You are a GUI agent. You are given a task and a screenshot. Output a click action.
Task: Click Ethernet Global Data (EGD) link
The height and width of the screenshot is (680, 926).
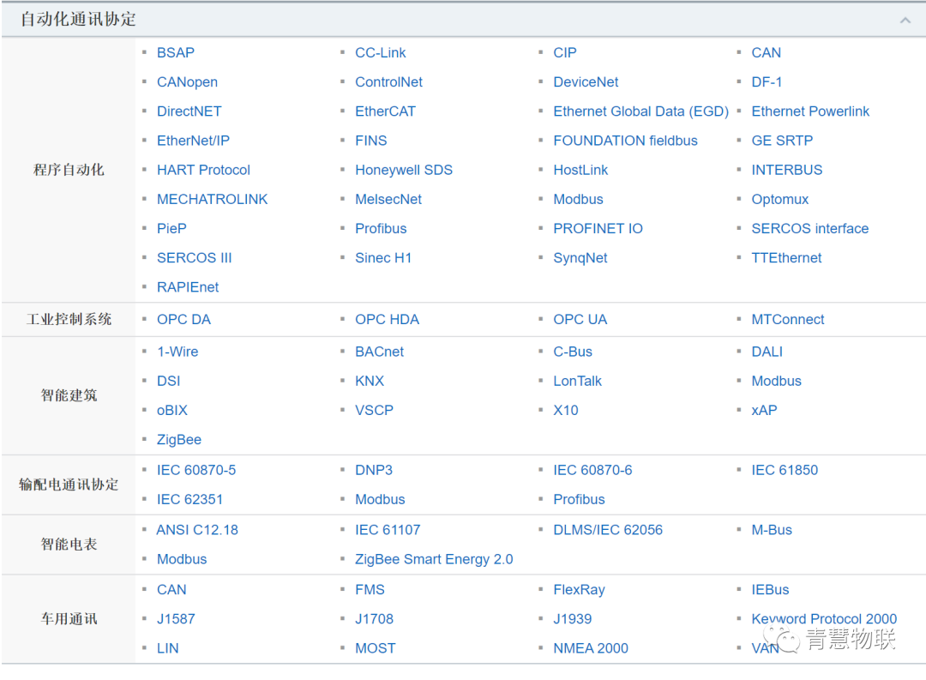pyautogui.click(x=640, y=111)
